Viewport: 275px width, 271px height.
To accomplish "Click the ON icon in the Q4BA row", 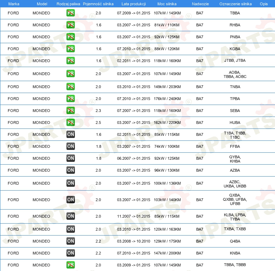I will [x=71, y=241].
